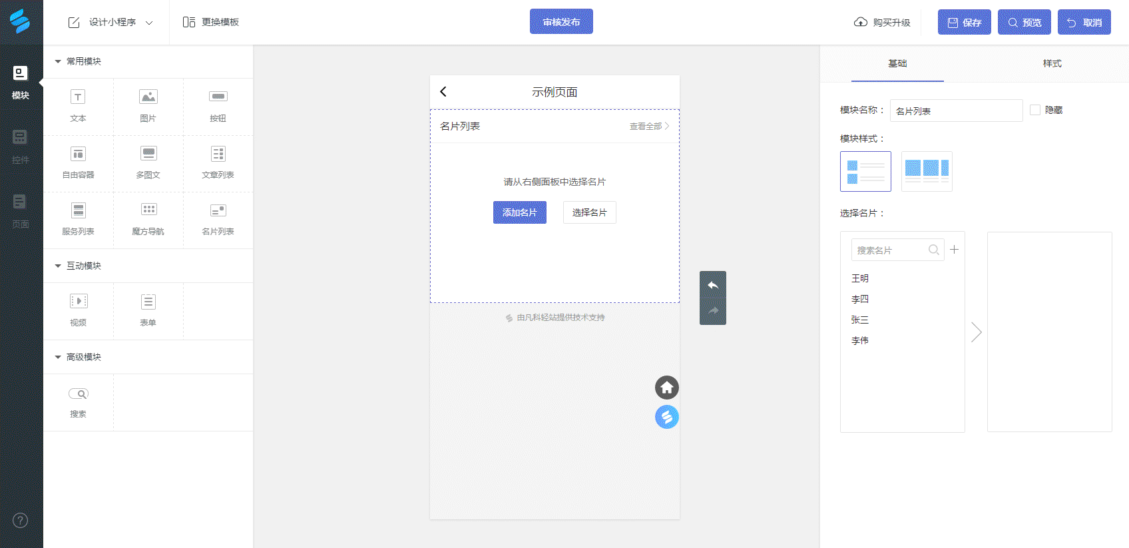Open the 设计小程序 dropdown

[x=111, y=22]
